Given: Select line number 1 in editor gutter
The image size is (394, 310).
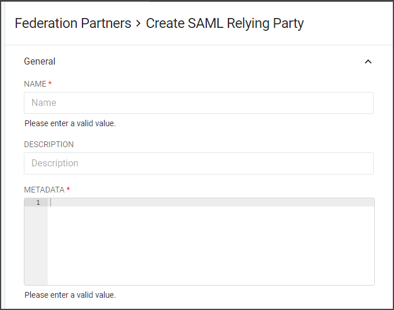Looking at the screenshot, I should (x=38, y=202).
